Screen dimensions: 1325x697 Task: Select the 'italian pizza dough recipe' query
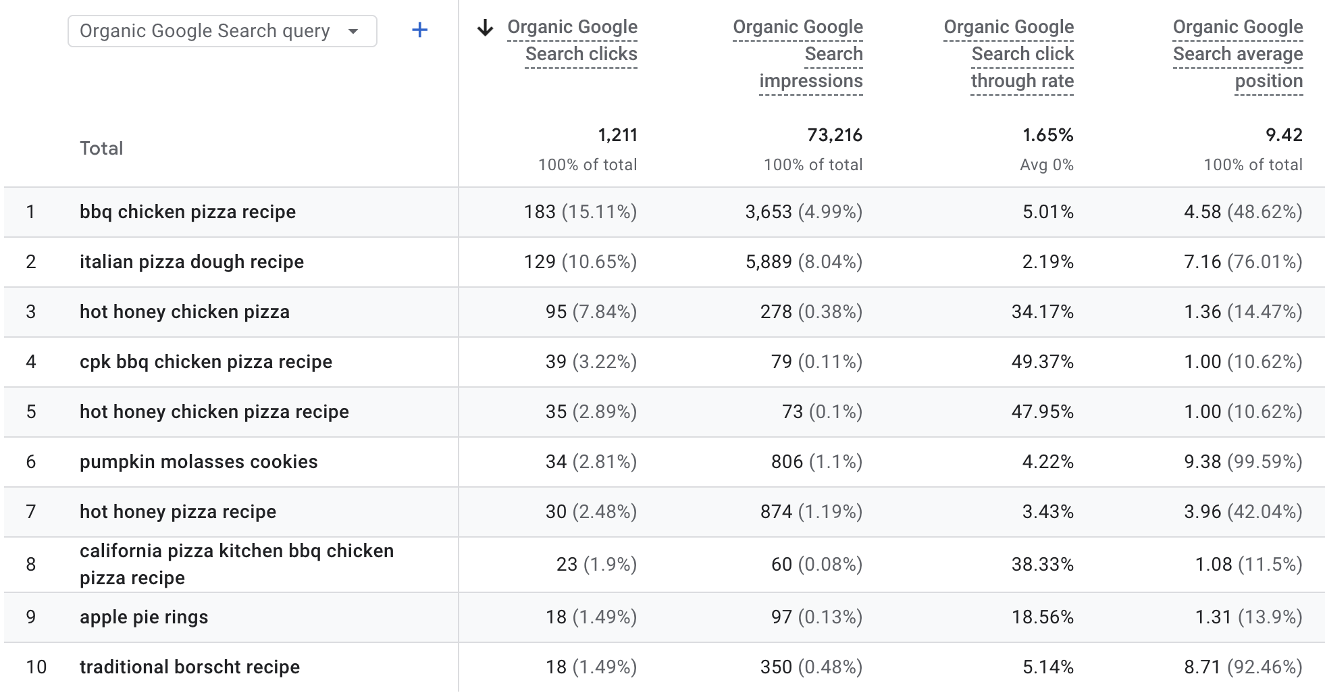pyautogui.click(x=192, y=262)
